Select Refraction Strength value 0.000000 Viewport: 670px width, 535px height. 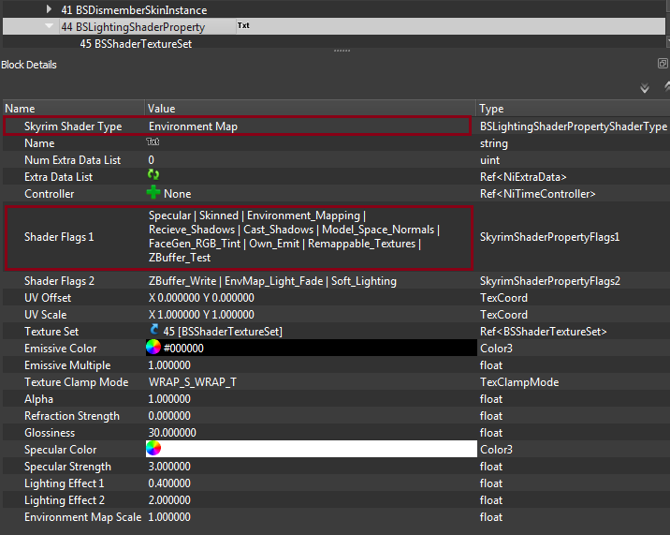click(169, 416)
